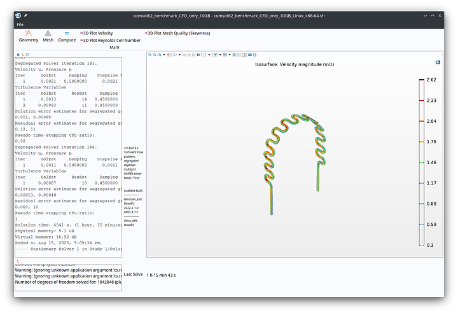Viewport: 458px width, 313px height.
Task: Click the print graphics icon
Action: [x=254, y=55]
